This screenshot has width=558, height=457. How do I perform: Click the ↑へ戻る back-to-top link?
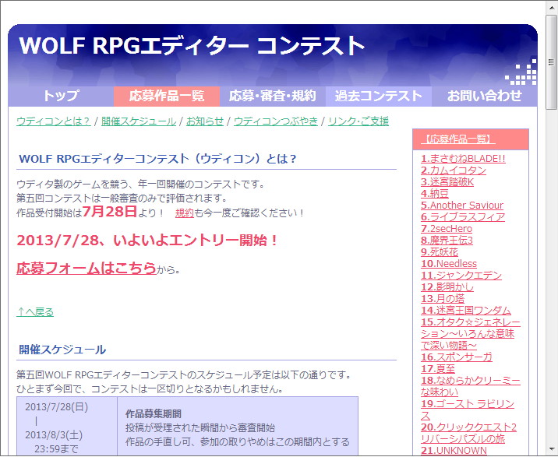(35, 312)
